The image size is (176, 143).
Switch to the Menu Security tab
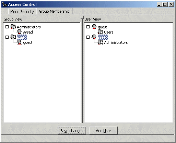point(22,12)
